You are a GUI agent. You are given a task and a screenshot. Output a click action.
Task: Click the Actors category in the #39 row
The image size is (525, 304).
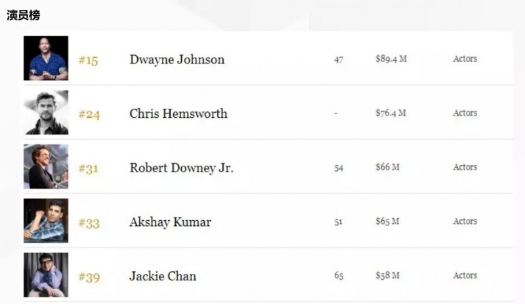(465, 275)
